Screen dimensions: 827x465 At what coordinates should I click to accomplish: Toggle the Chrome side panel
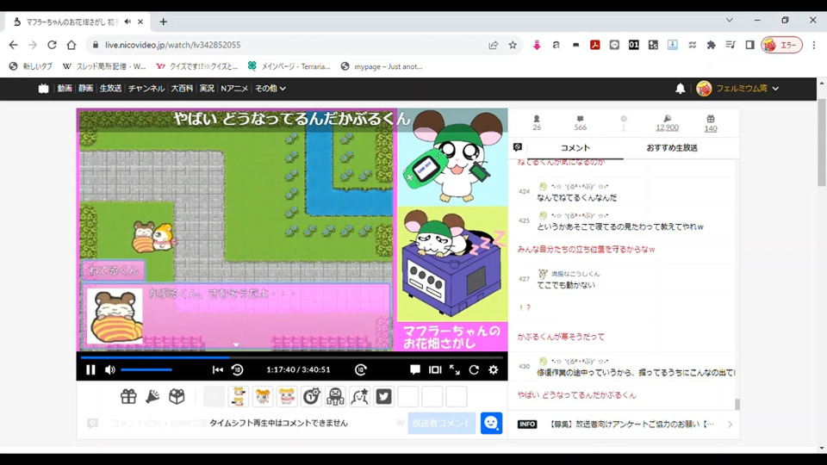[x=749, y=45]
